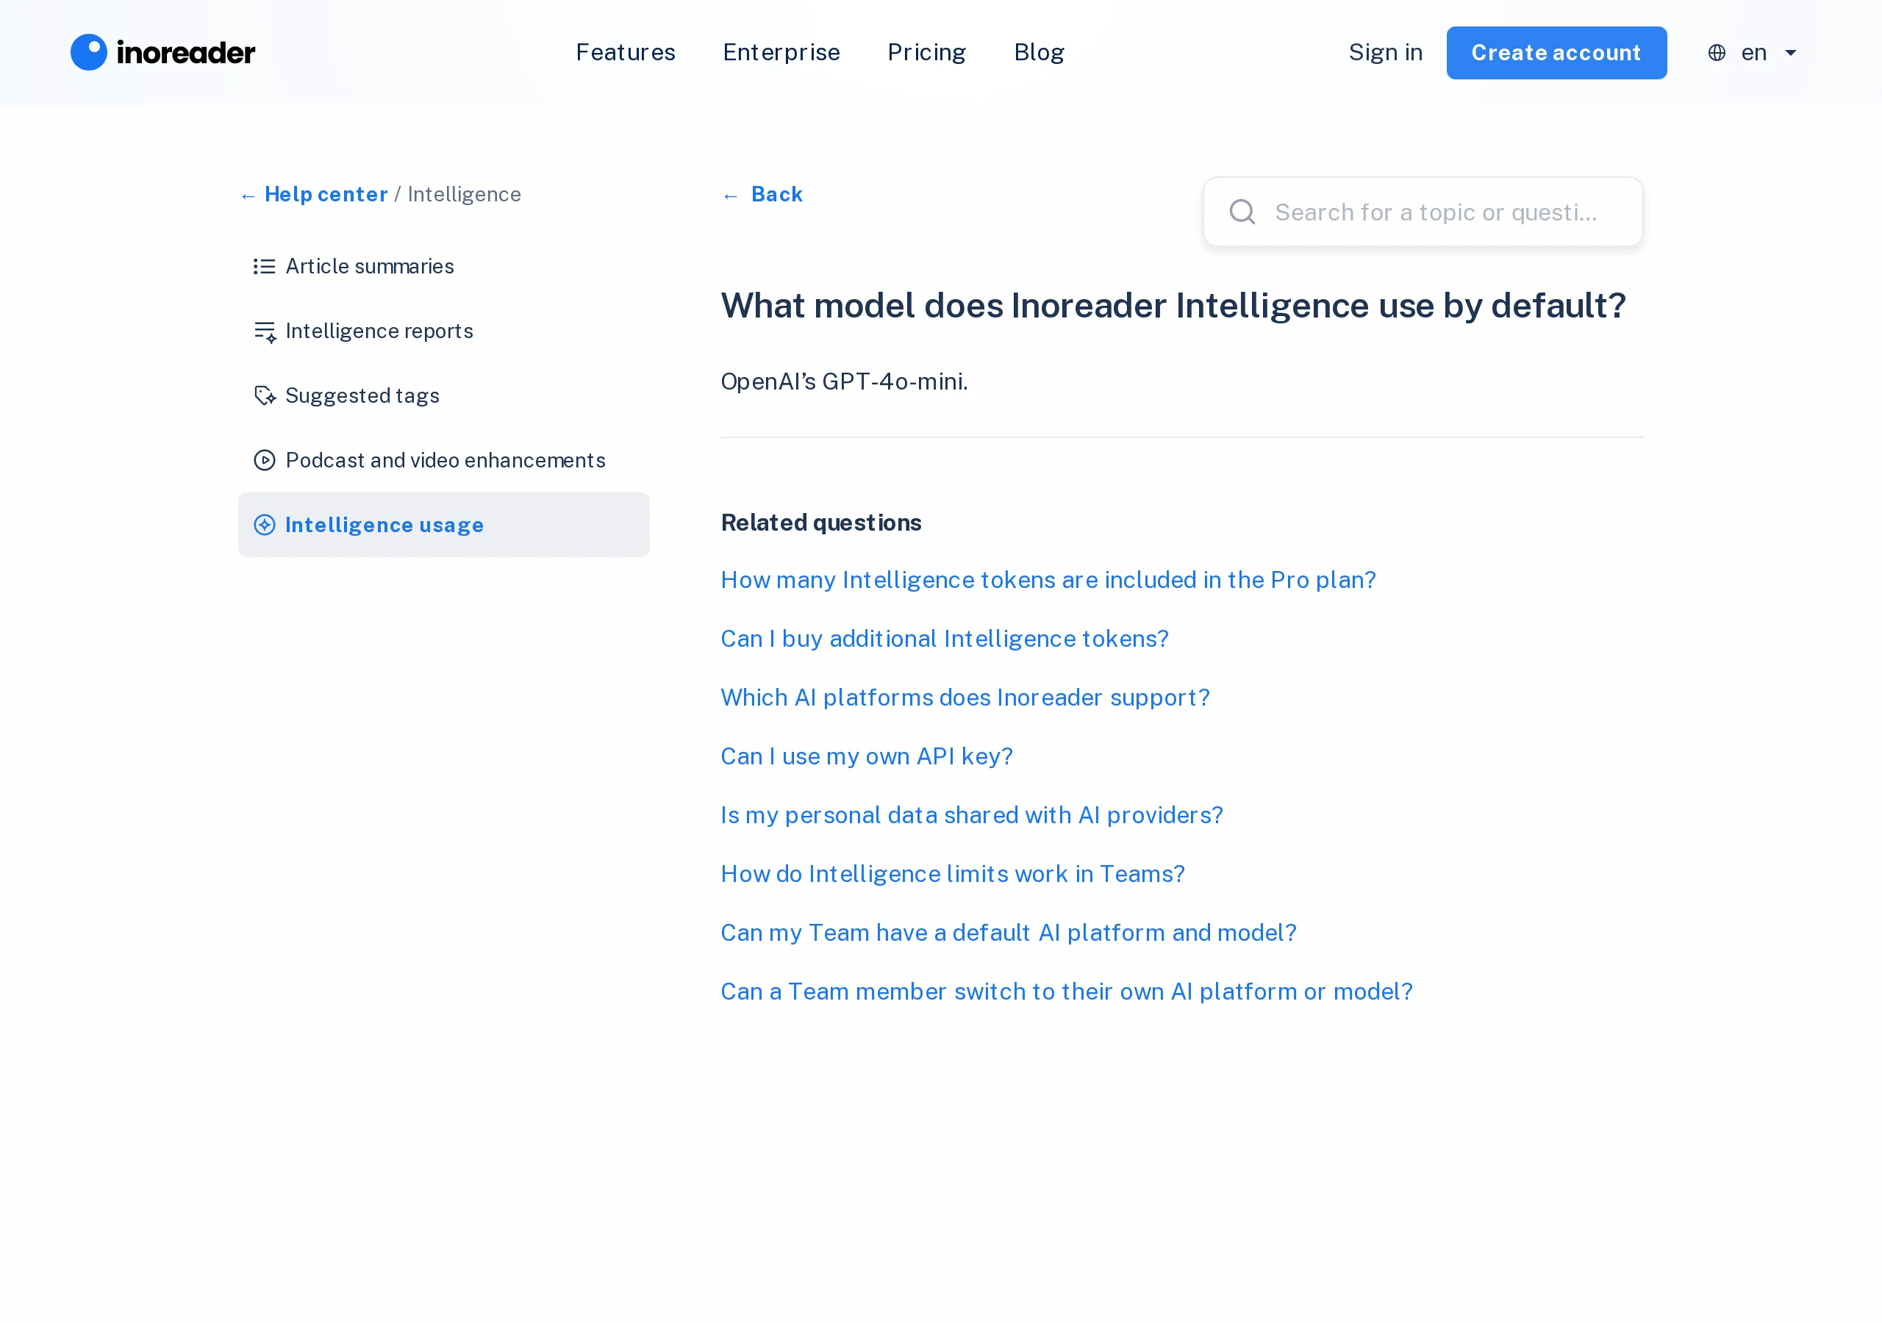The height and width of the screenshot is (1323, 1882).
Task: Open How do Intelligence limits work in Teams
Action: [953, 874]
